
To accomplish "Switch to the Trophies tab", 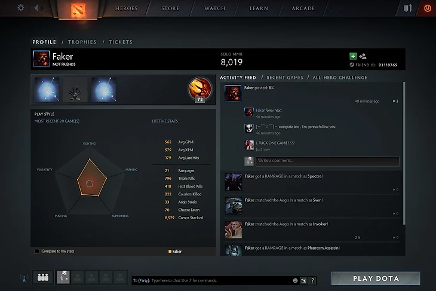I will click(82, 42).
